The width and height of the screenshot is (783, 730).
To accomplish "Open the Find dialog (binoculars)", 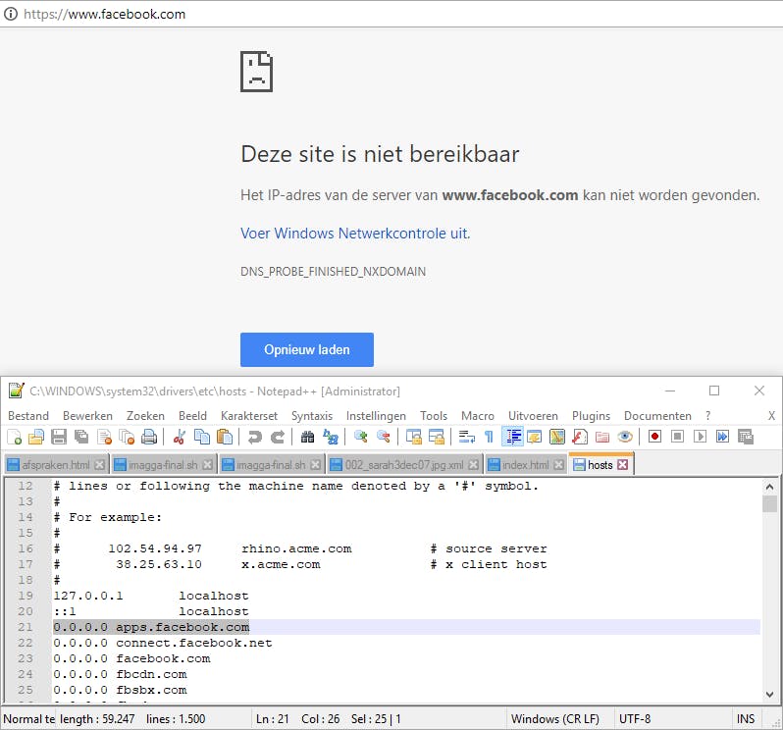I will coord(308,437).
